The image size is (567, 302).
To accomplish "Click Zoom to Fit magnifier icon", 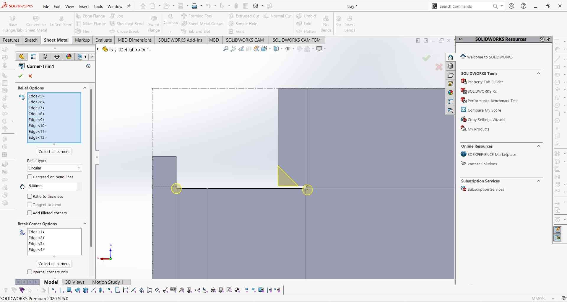I will tap(225, 49).
